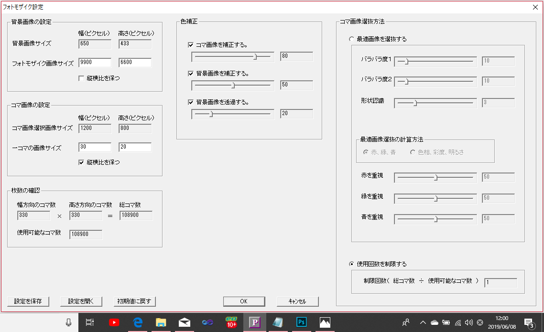
Task: Click the フォトモザイク画像サイズ width field 9900
Action: (95, 63)
